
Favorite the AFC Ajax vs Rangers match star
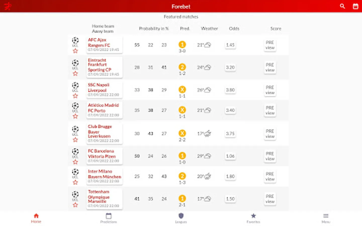pos(75,51)
